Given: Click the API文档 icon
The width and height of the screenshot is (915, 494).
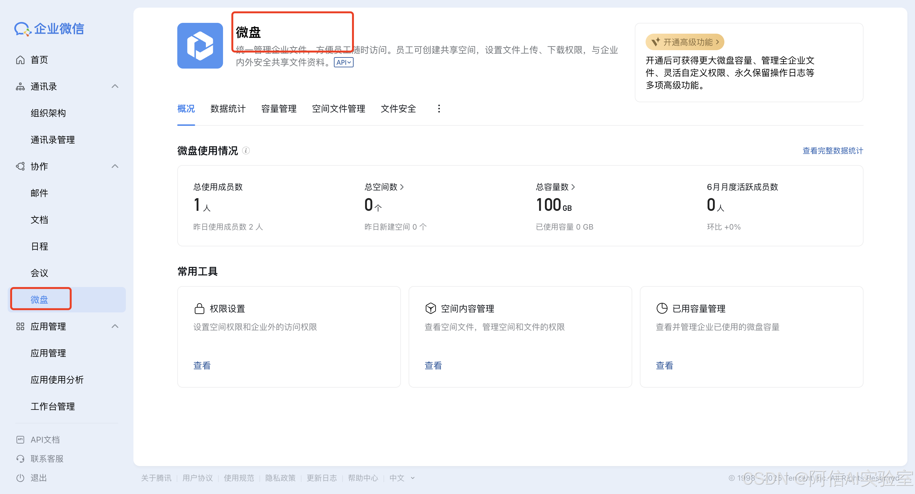Looking at the screenshot, I should point(20,440).
